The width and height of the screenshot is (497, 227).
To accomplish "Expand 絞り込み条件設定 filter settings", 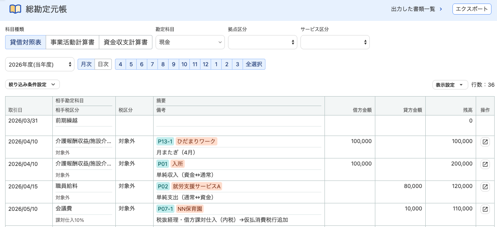I will point(32,84).
